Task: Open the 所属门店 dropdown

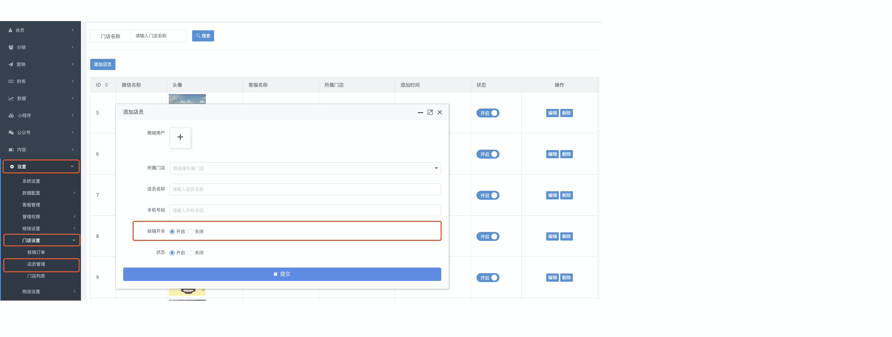Action: pyautogui.click(x=305, y=168)
